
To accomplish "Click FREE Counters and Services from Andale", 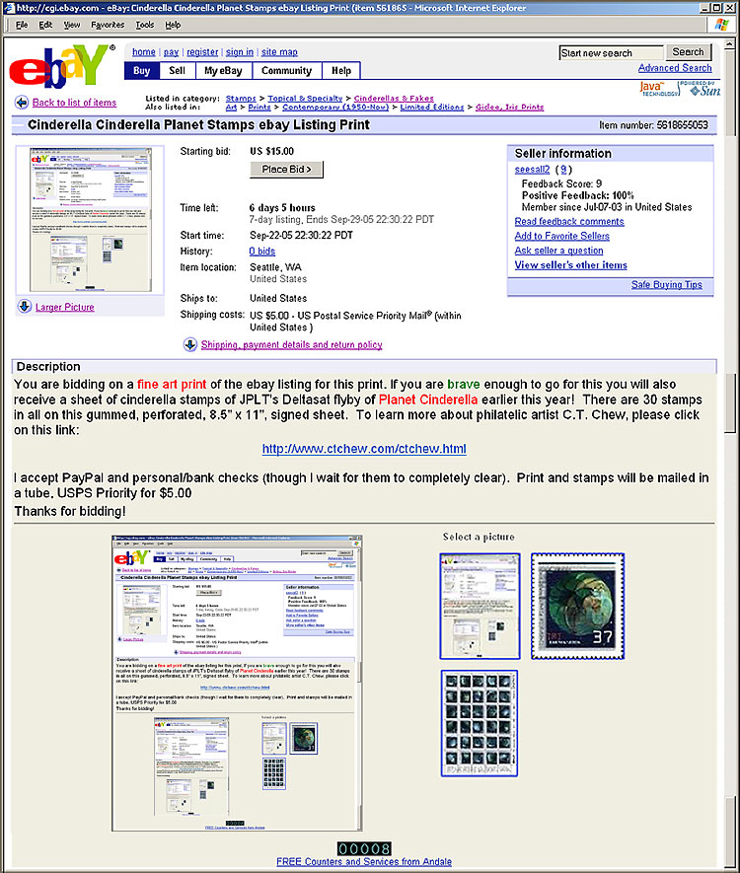I will (364, 861).
